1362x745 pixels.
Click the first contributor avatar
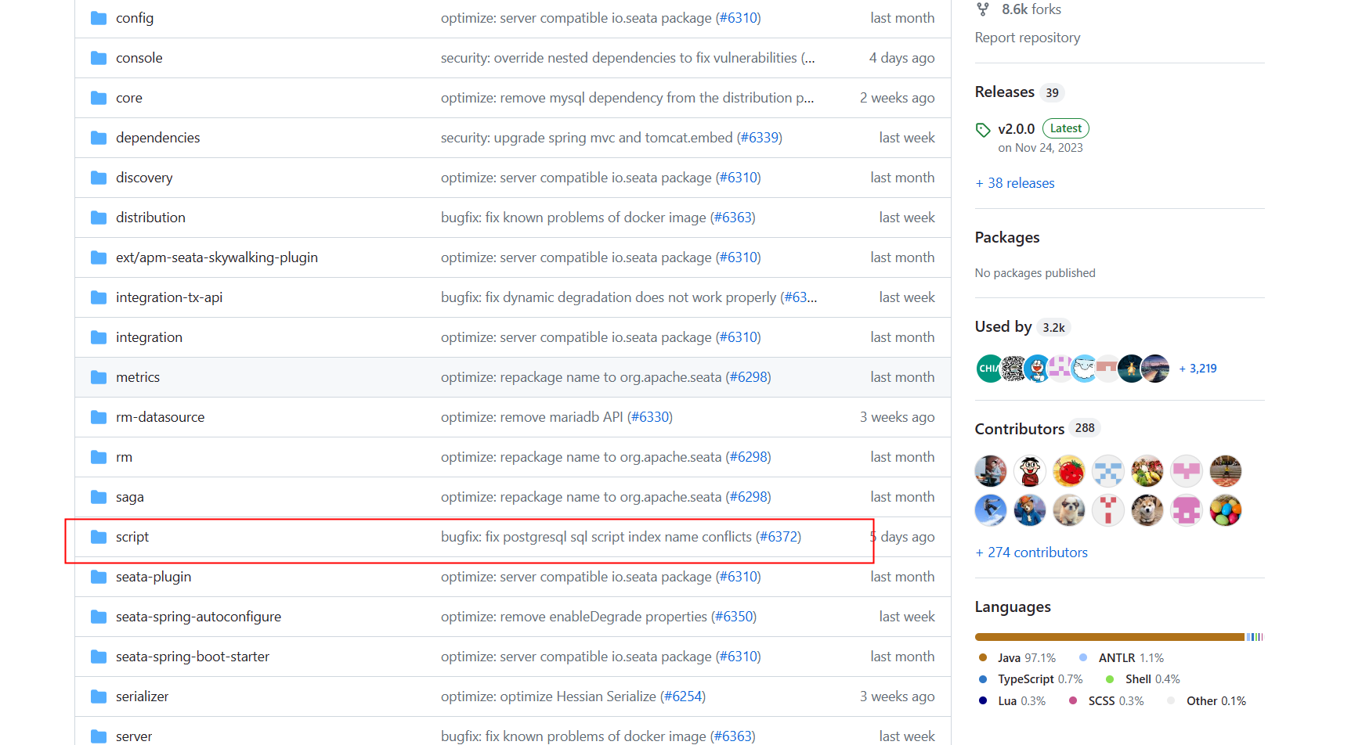[991, 471]
